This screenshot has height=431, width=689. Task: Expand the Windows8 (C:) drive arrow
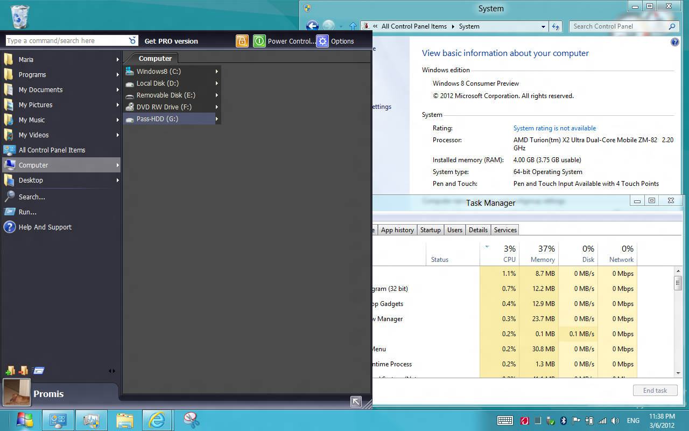(217, 71)
